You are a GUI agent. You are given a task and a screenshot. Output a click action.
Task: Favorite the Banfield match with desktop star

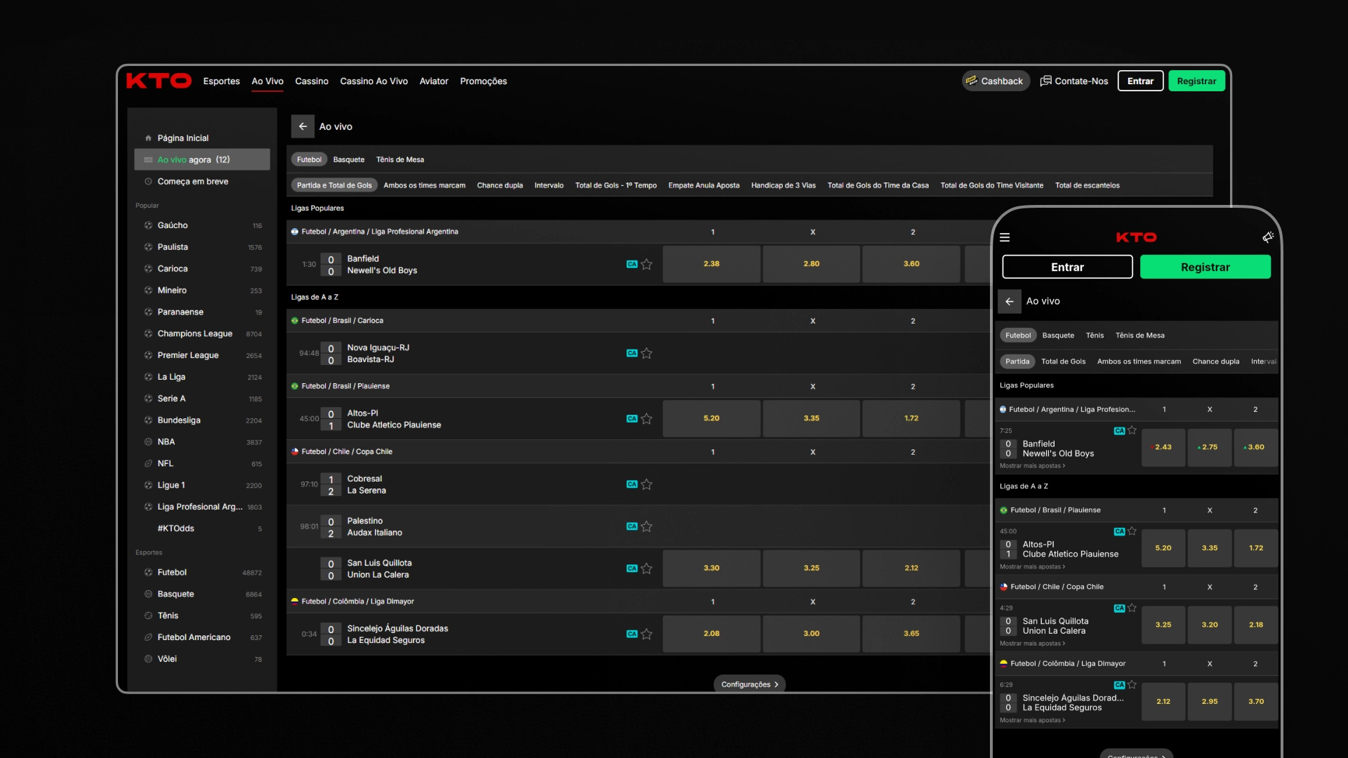pyautogui.click(x=647, y=265)
